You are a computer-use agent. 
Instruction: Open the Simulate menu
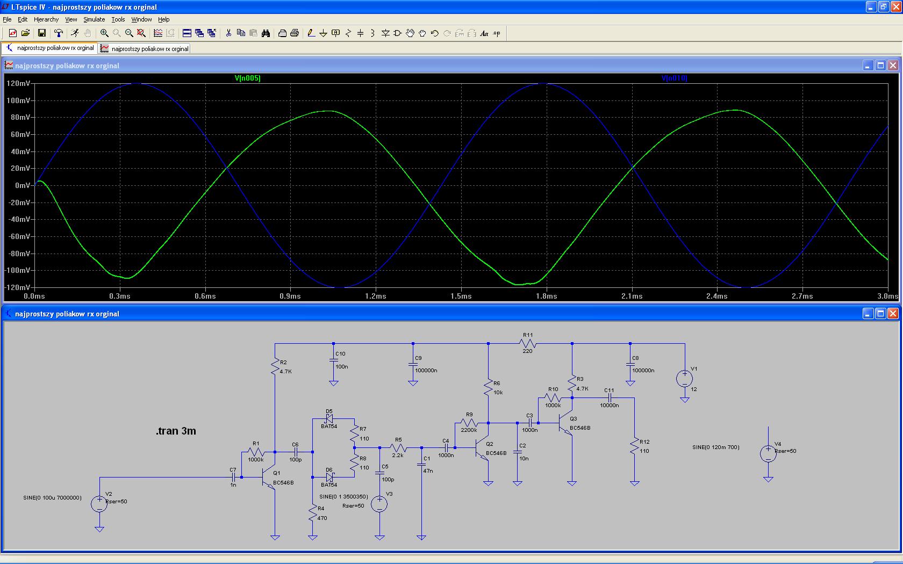coord(94,19)
